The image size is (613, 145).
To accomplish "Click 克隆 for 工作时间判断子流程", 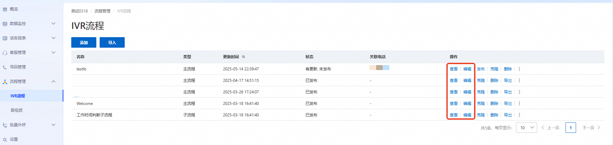I will (x=481, y=115).
